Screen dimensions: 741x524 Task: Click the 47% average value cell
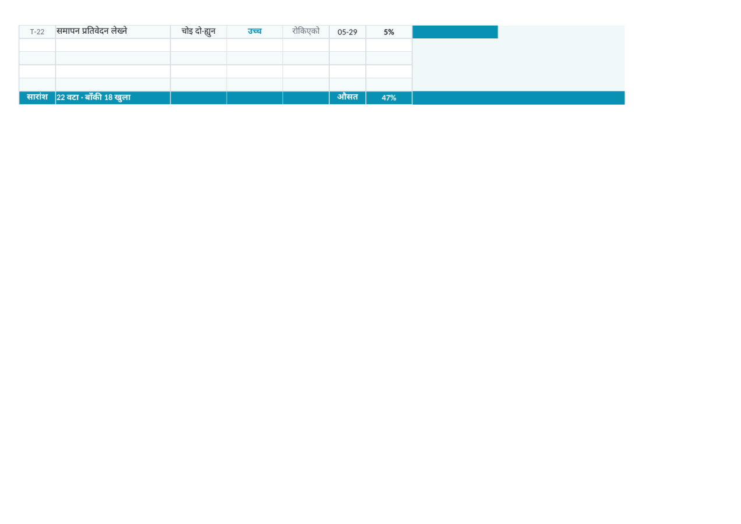(389, 98)
